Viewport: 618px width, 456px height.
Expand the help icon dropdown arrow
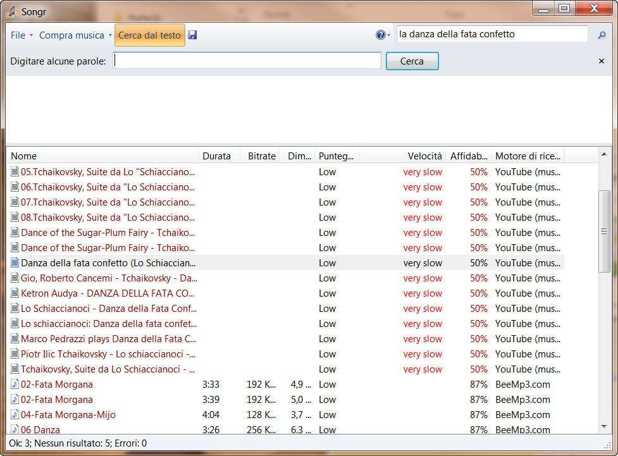389,36
